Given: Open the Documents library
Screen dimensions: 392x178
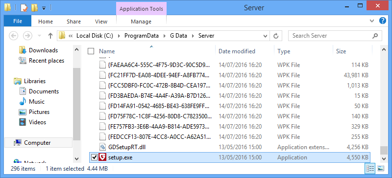Looking at the screenshot, I should [x=44, y=91].
